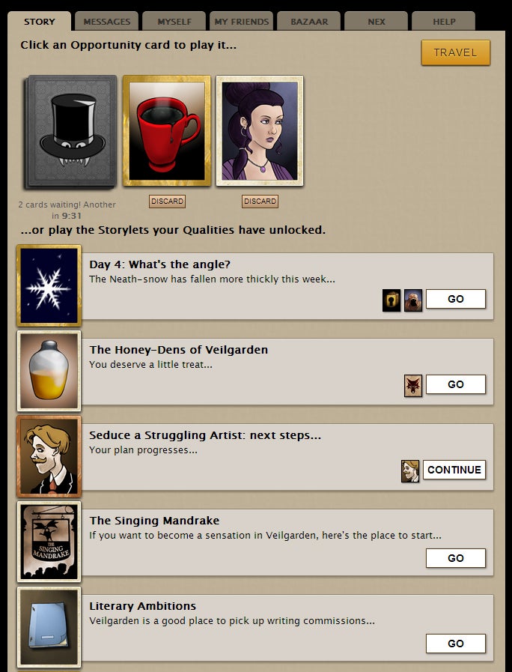512x672 pixels.
Task: Play the red coffee cup opportunity card
Action: click(x=167, y=130)
